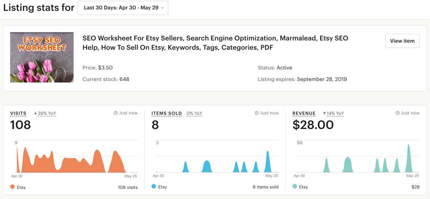Click the '108 visits' legend value
The height and width of the screenshot is (199, 430).
(x=128, y=187)
